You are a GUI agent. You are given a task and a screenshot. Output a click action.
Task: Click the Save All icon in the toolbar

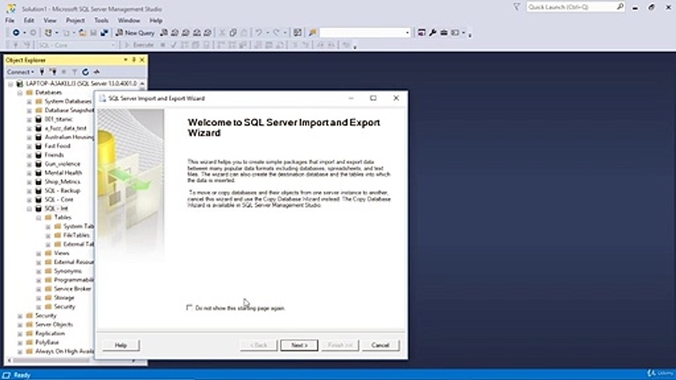[x=104, y=33]
